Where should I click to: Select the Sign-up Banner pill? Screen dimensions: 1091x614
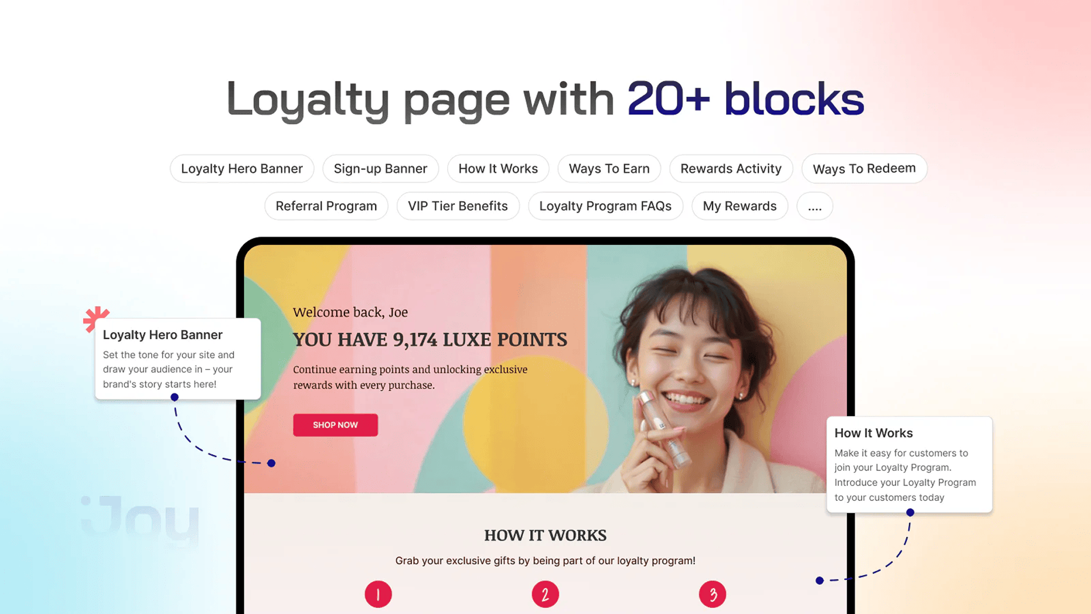click(381, 169)
